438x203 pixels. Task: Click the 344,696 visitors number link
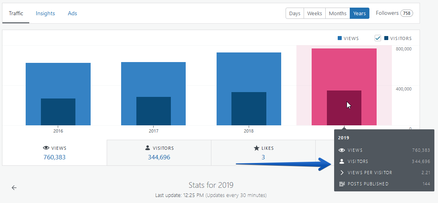[x=159, y=157]
